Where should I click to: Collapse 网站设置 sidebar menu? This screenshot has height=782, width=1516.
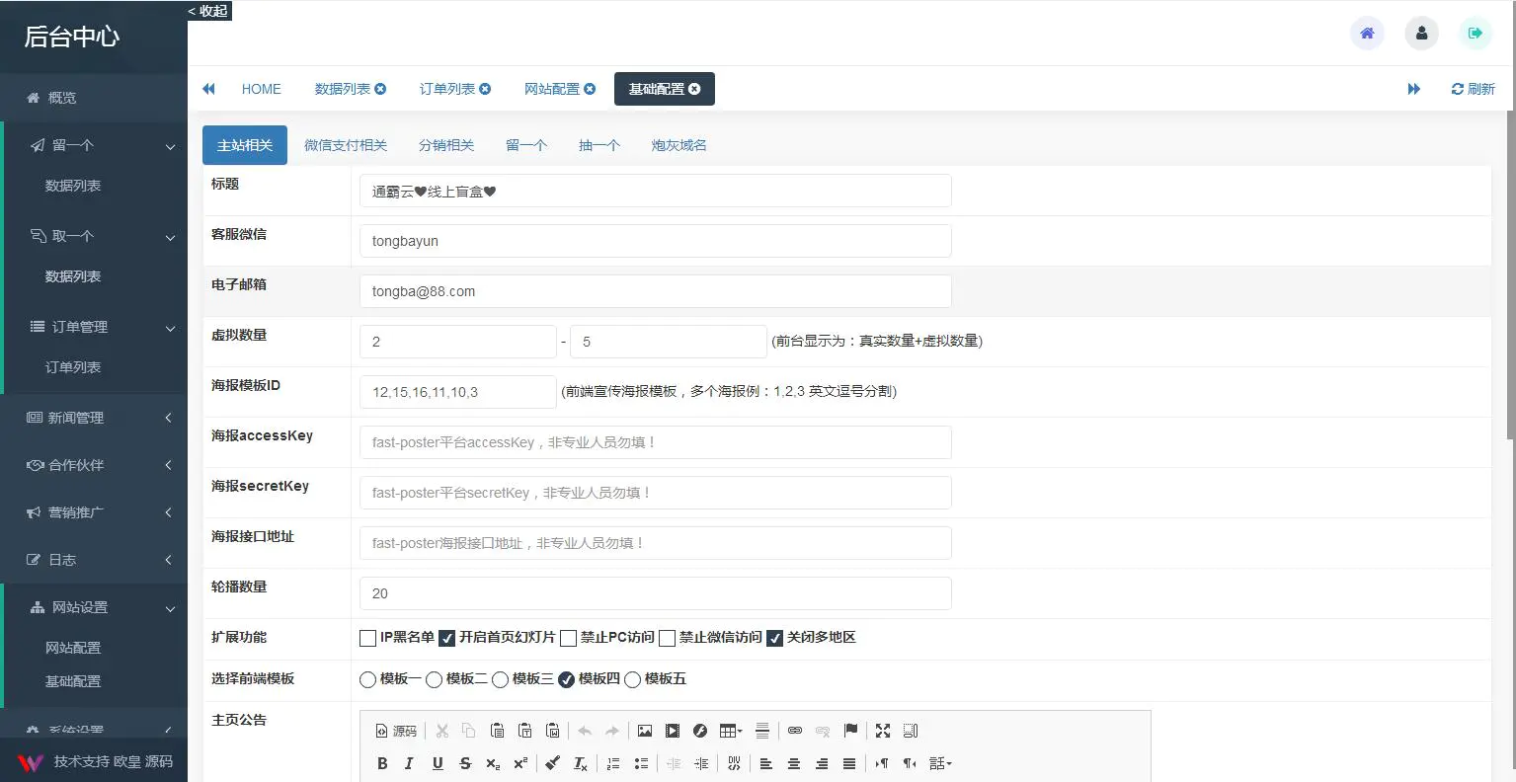click(96, 607)
